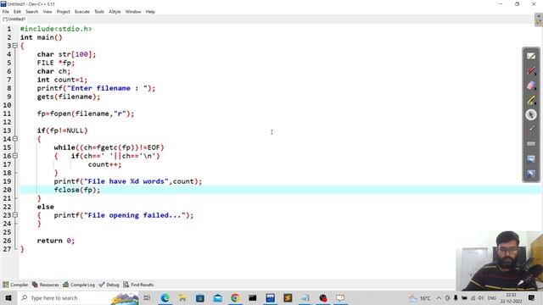The height and width of the screenshot is (305, 543).
Task: Open the View menu
Action: 48,11
